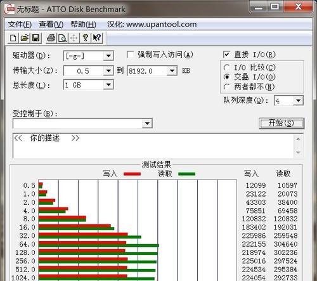Close the ATTO Disk Benchmark window
317x281 pixels.
click(298, 7)
